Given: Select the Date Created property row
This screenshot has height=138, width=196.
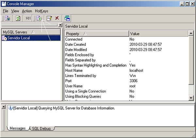Looking at the screenshot, I should (x=126, y=44).
